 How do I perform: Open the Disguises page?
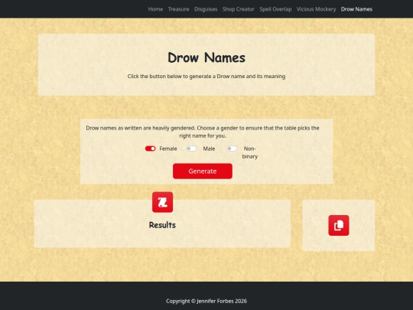(206, 9)
